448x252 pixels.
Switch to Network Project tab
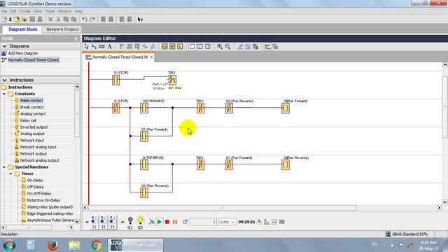[x=62, y=29]
